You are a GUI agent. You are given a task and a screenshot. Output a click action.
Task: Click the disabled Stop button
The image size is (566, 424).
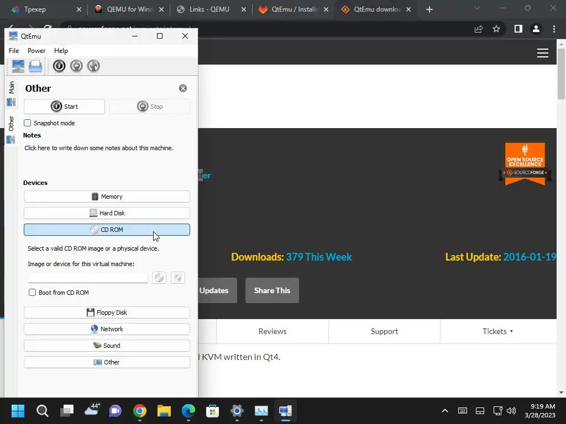[149, 107]
